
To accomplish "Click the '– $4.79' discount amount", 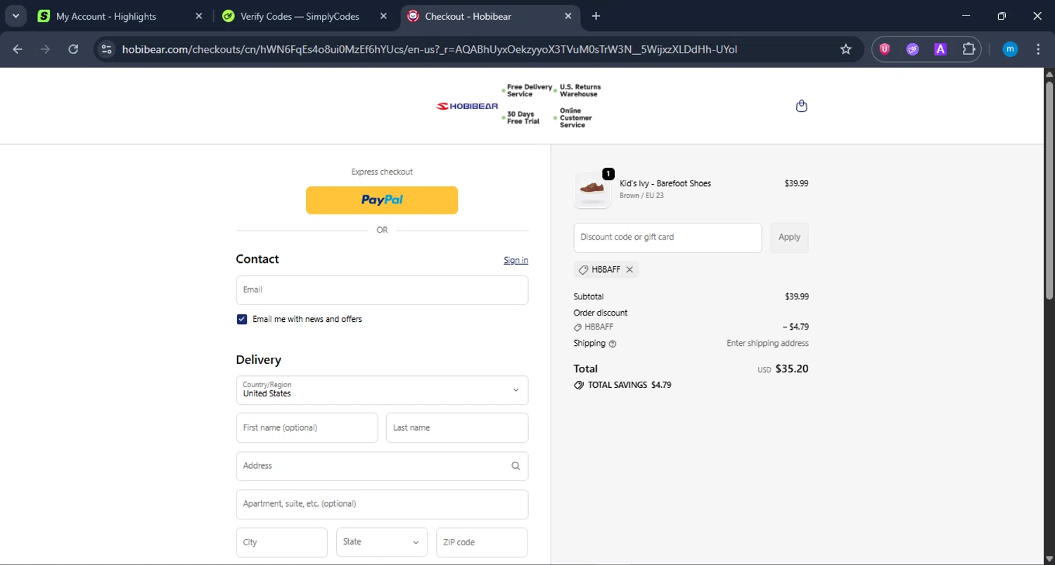I will (795, 327).
